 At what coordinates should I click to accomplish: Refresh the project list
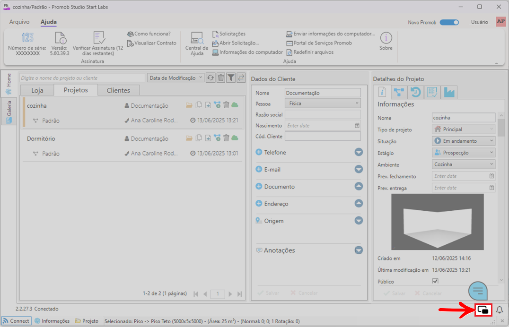[x=211, y=78]
